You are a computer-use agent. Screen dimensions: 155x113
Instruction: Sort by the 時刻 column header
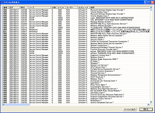tap(24, 7)
